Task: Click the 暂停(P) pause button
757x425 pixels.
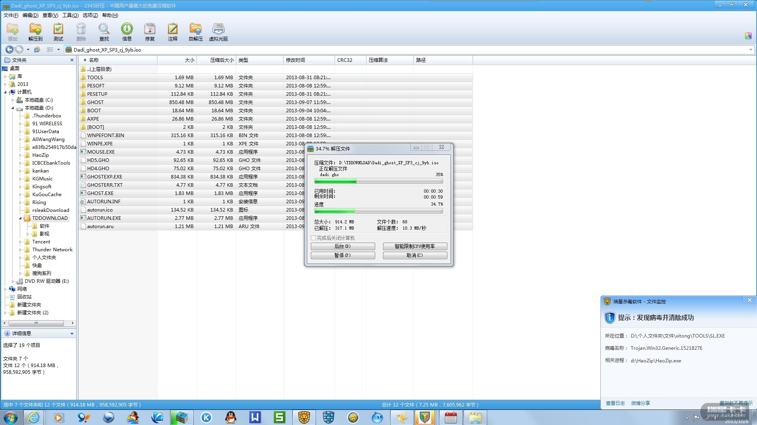Action: (342, 255)
